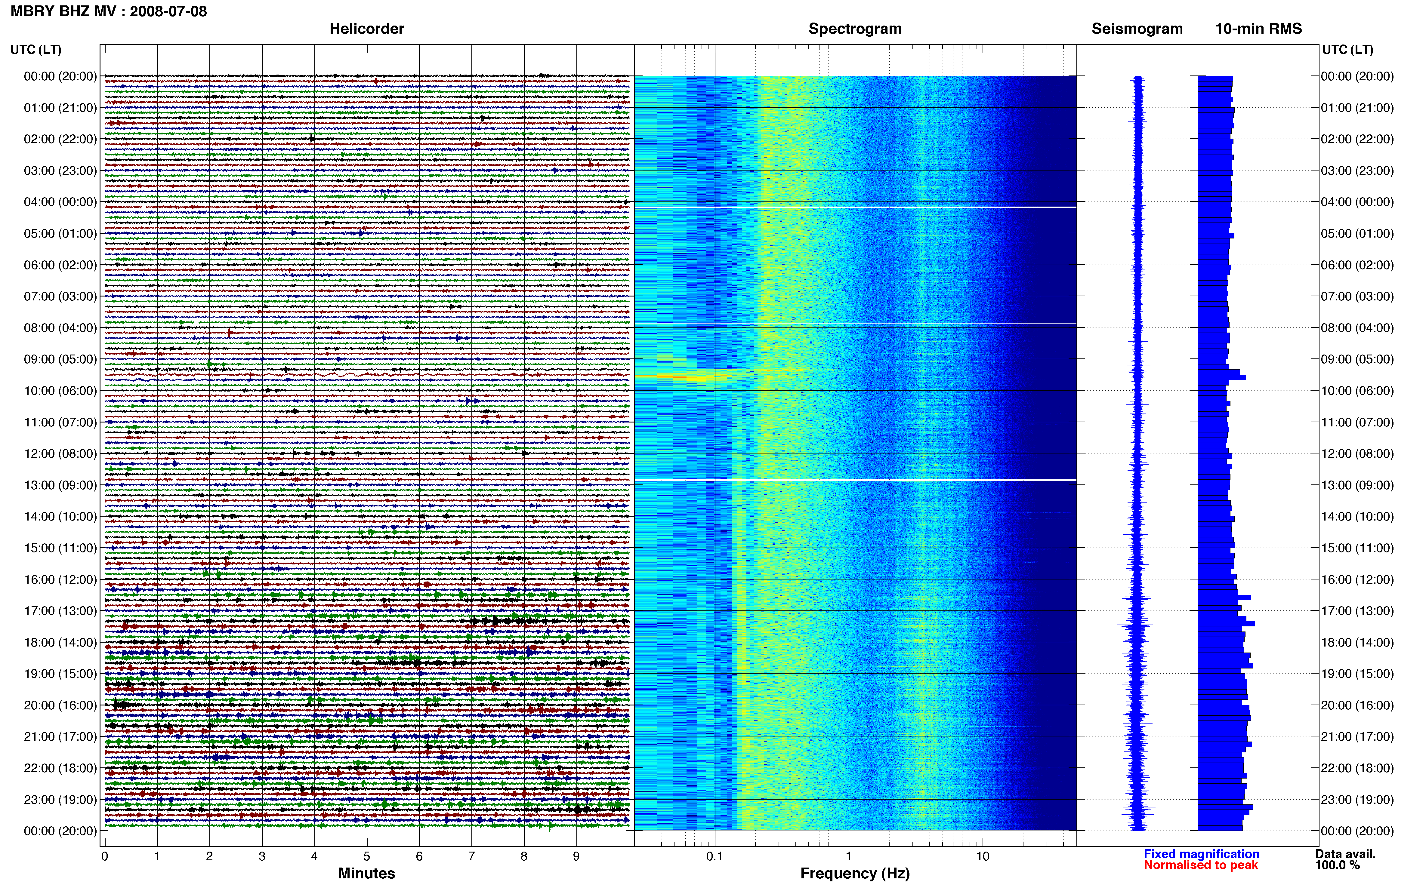Click the '5' minutes tick label

click(x=367, y=856)
